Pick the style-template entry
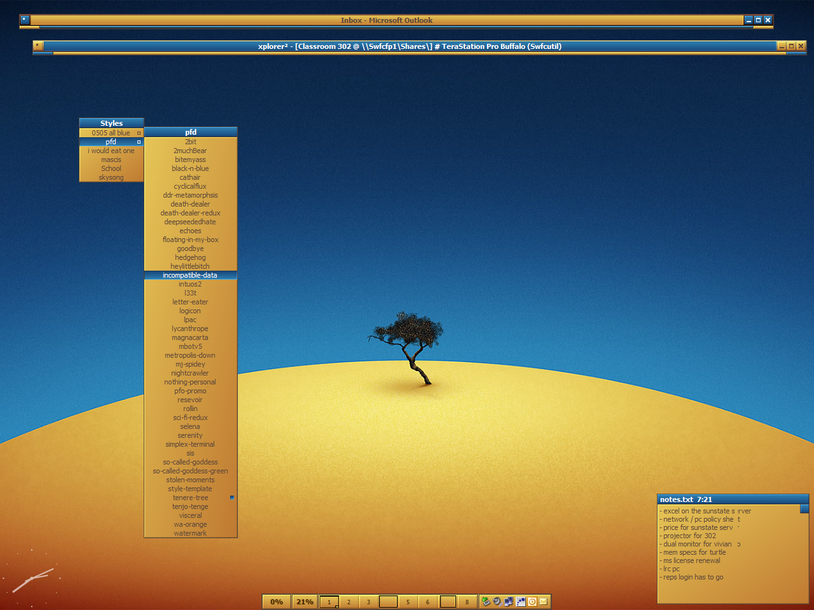The image size is (814, 610). [191, 489]
